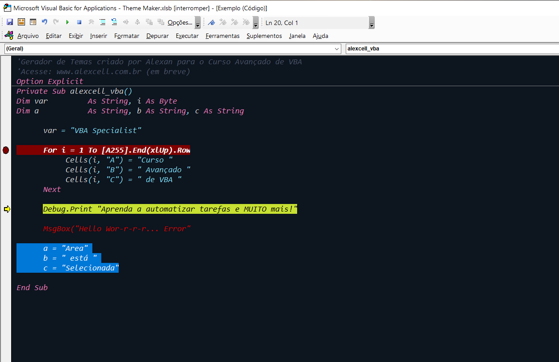Viewport: 559px width, 362px height.
Task: Click the 'Option Explicit' line
Action: [x=50, y=81]
